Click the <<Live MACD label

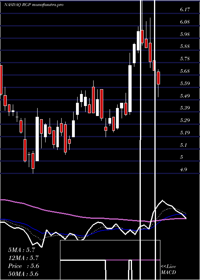[168, 269]
